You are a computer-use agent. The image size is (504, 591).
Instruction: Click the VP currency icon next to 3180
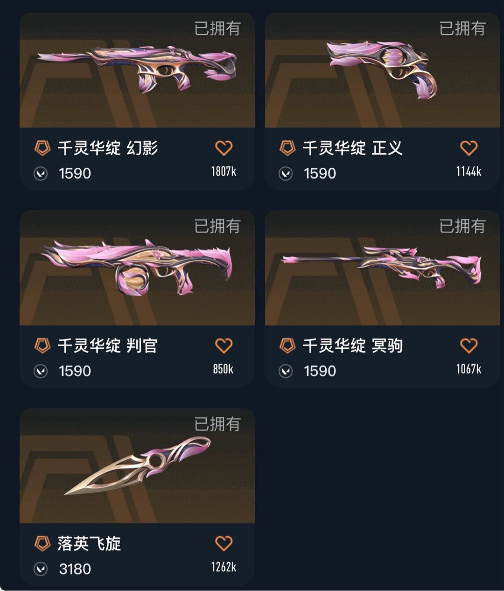[x=41, y=569]
